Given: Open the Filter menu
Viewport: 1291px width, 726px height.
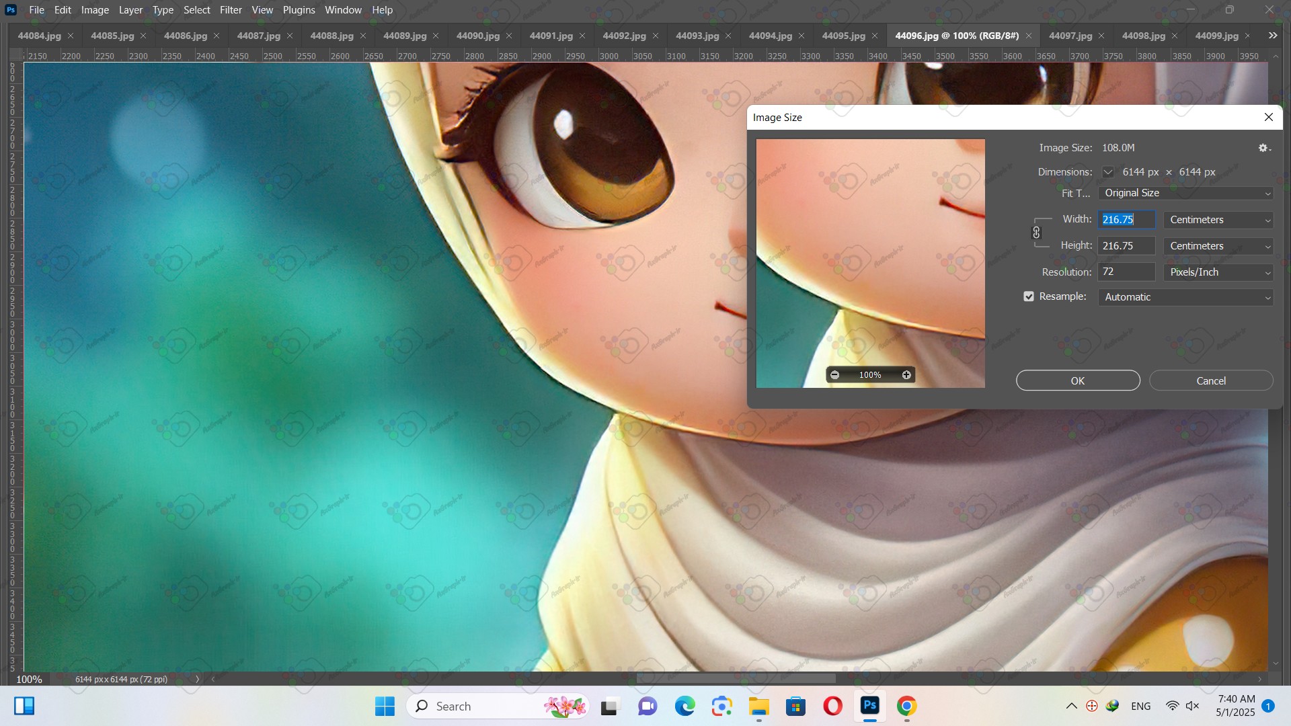Looking at the screenshot, I should click(x=231, y=10).
